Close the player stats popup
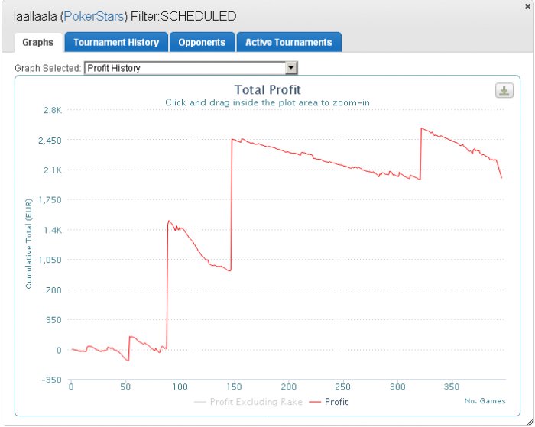This screenshot has width=535, height=427. tap(527, 6)
